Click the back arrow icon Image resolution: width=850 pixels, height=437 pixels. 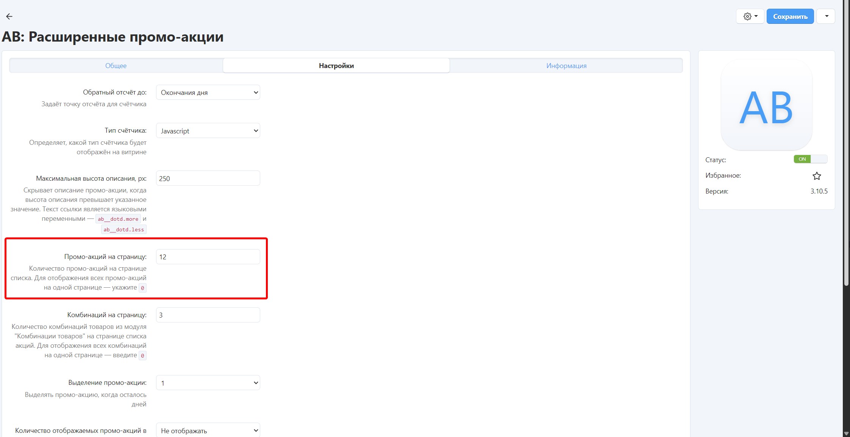pos(9,16)
